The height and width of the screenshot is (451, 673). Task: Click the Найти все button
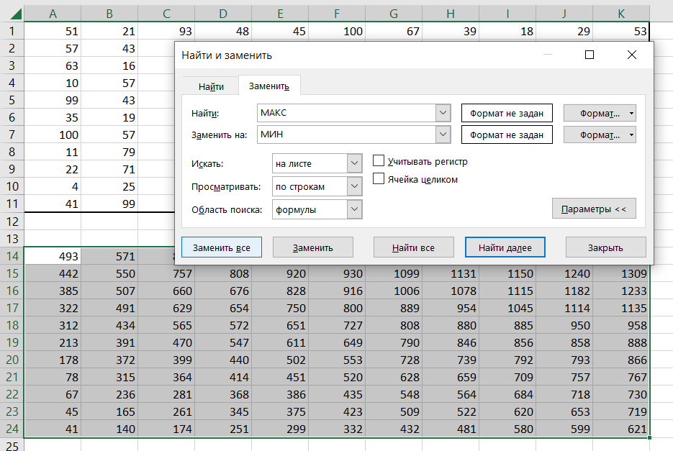[413, 247]
